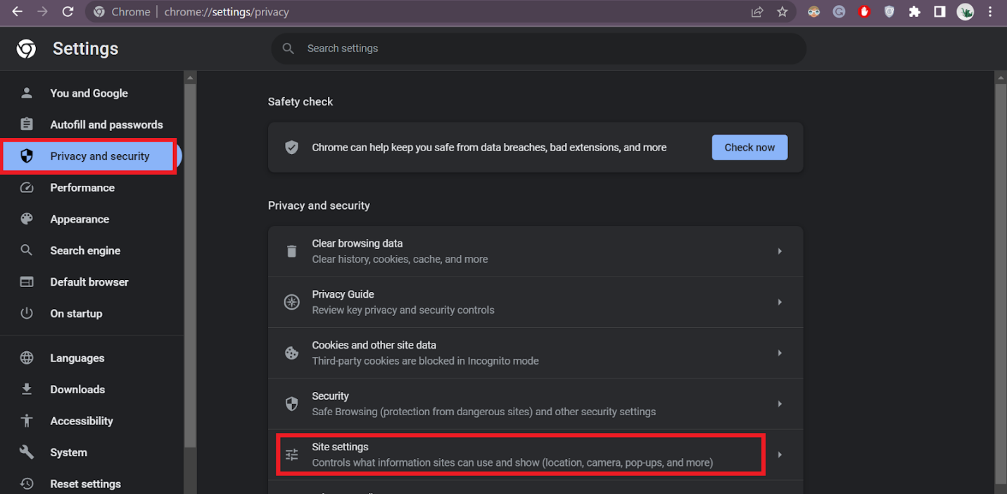Toggle the browser side panel icon
The width and height of the screenshot is (1007, 494).
click(x=939, y=12)
